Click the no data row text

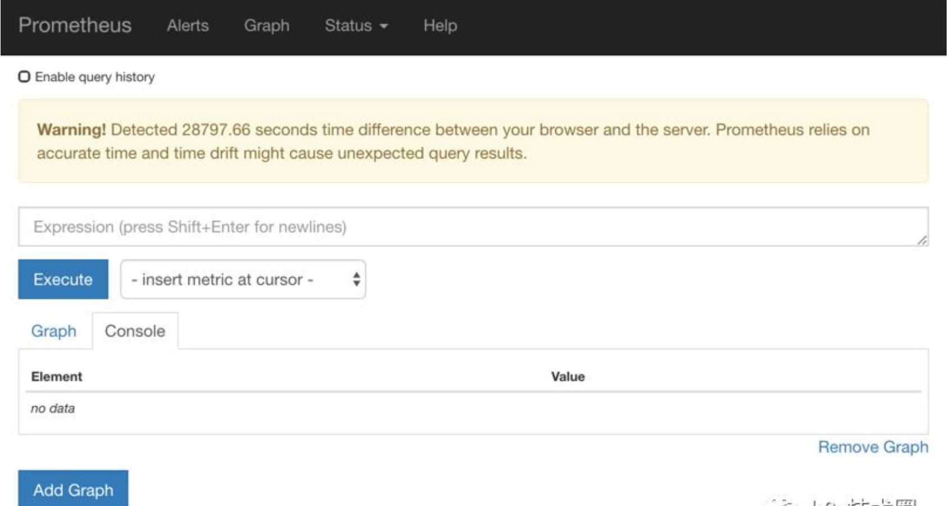53,408
